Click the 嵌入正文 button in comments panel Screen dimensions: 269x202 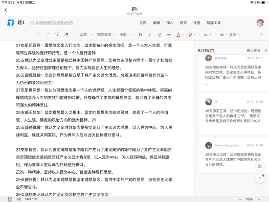(254, 51)
